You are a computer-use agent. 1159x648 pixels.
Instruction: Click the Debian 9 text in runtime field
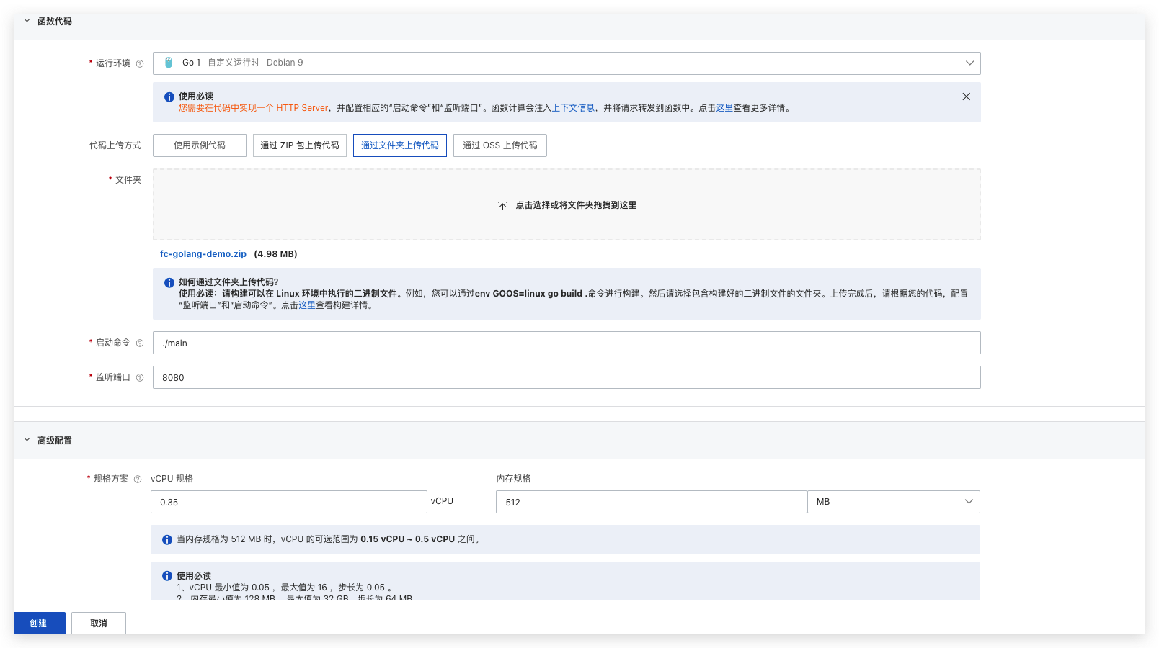[x=285, y=63]
